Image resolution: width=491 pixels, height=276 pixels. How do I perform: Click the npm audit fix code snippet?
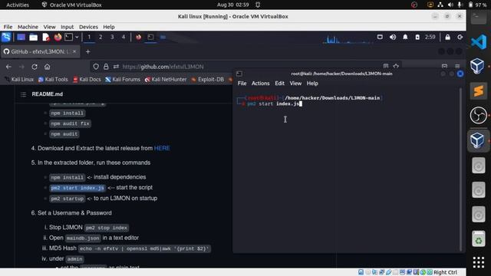point(70,123)
